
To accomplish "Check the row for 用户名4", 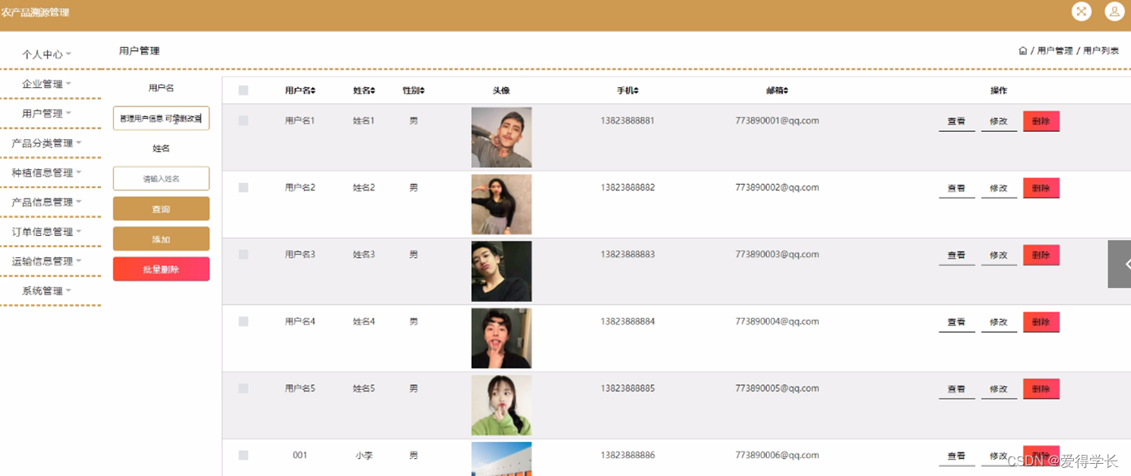I will point(244,321).
